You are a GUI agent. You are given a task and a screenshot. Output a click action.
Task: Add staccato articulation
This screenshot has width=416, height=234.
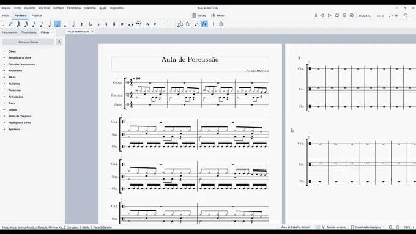[171, 24]
